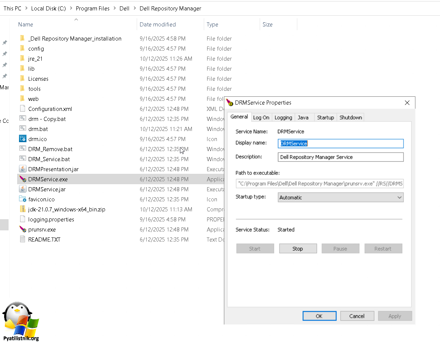
Task: Open the Java tab
Action: click(303, 118)
